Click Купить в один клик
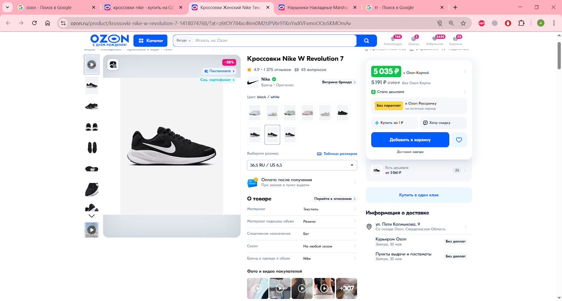Image resolution: width=562 pixels, height=301 pixels. coord(419,195)
